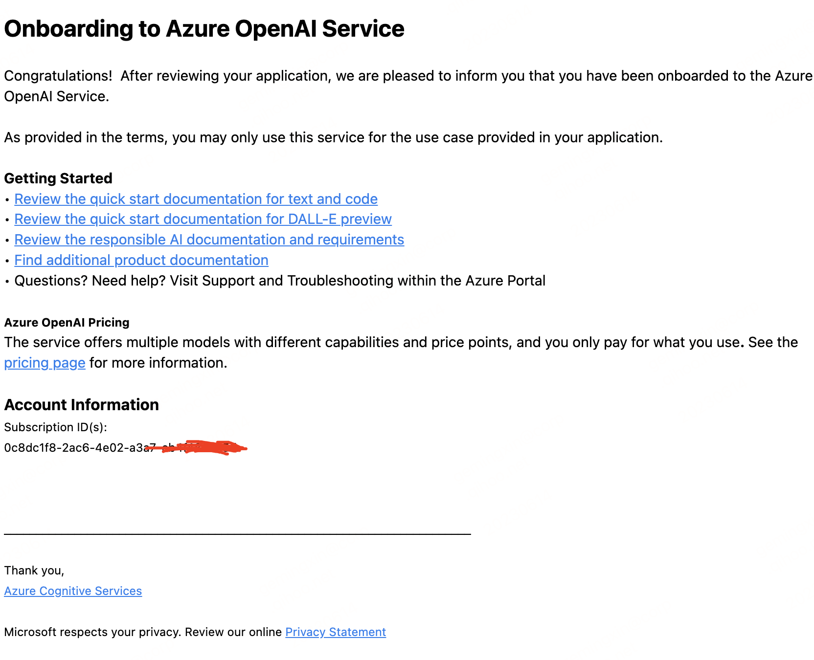
Task: Click the Subscription ID(s) label
Action: coord(55,427)
